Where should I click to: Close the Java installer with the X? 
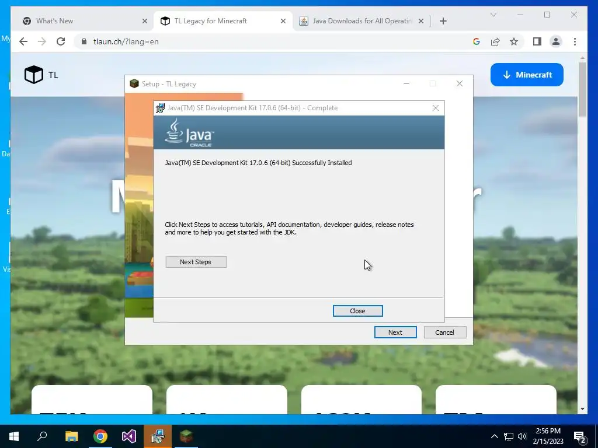point(436,108)
